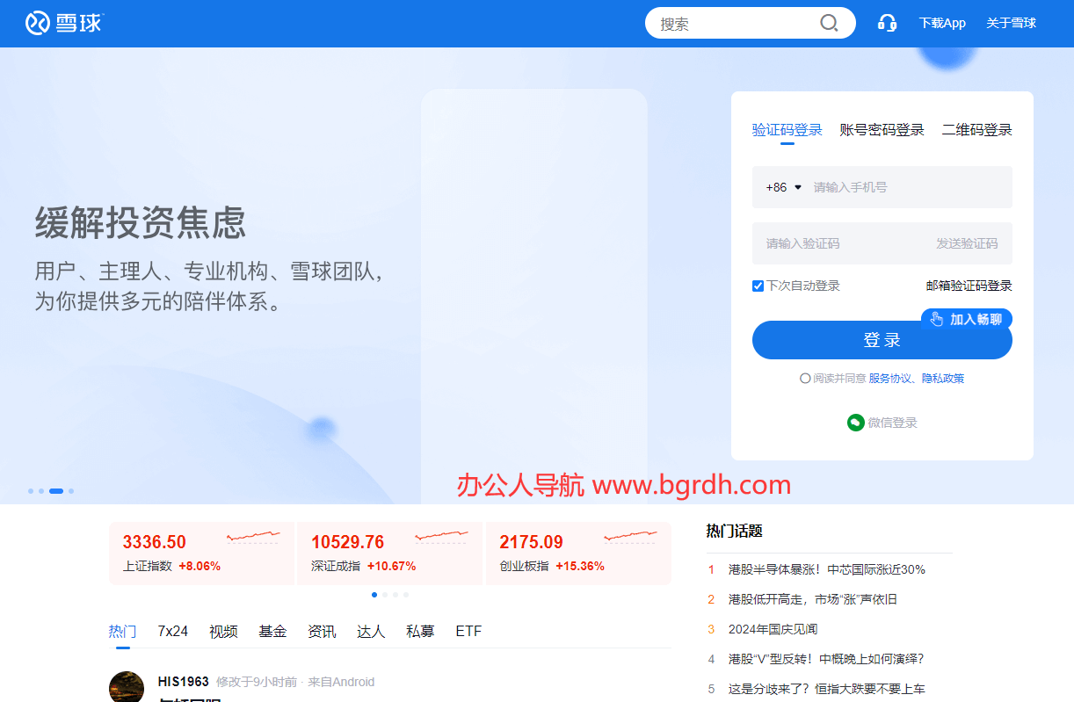Click the 发送验证码 link
Viewport: 1074px width, 702px height.
point(966,243)
